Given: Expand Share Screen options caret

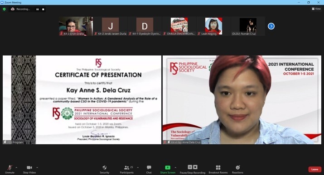Looking at the screenshot, I should click(175, 168).
